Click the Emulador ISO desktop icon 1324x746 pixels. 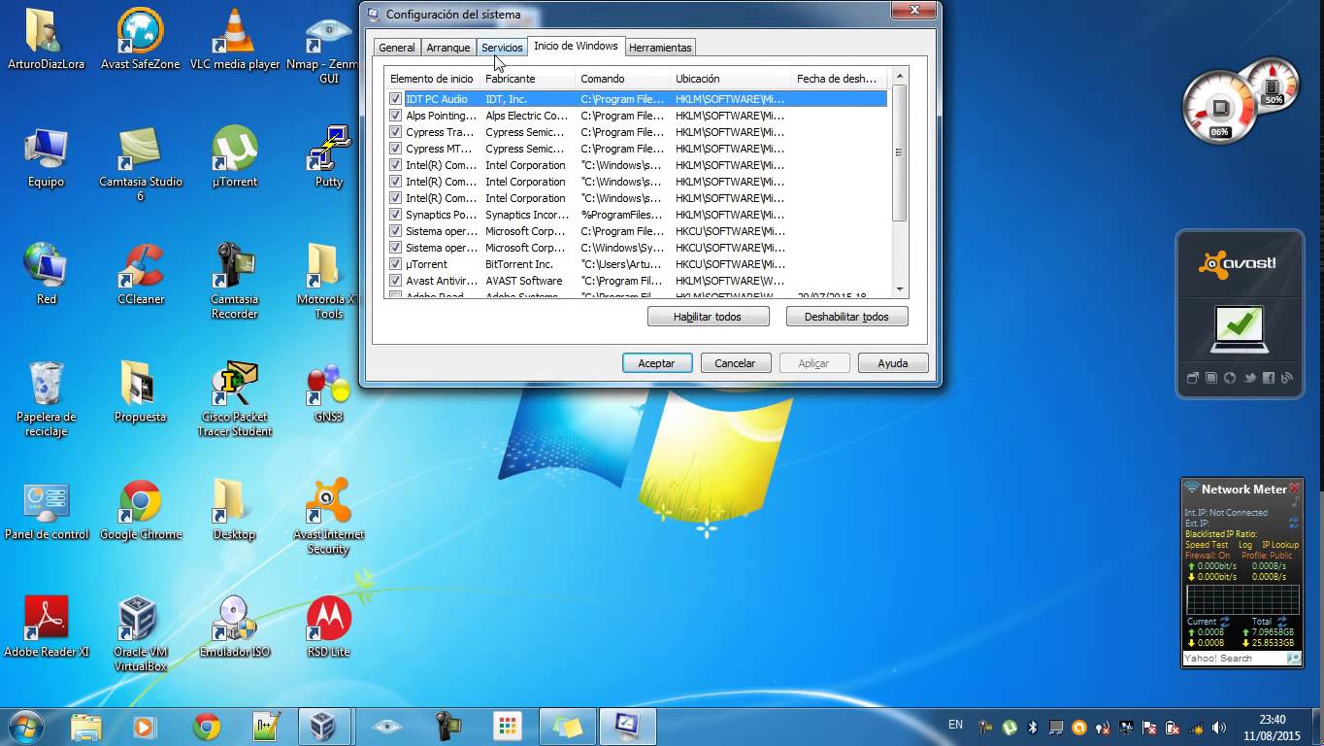pyautogui.click(x=235, y=627)
